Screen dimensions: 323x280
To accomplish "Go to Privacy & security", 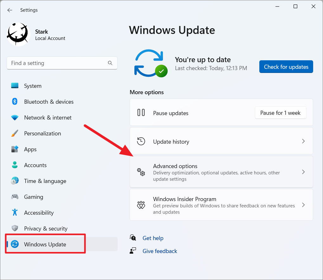I will [62, 229].
